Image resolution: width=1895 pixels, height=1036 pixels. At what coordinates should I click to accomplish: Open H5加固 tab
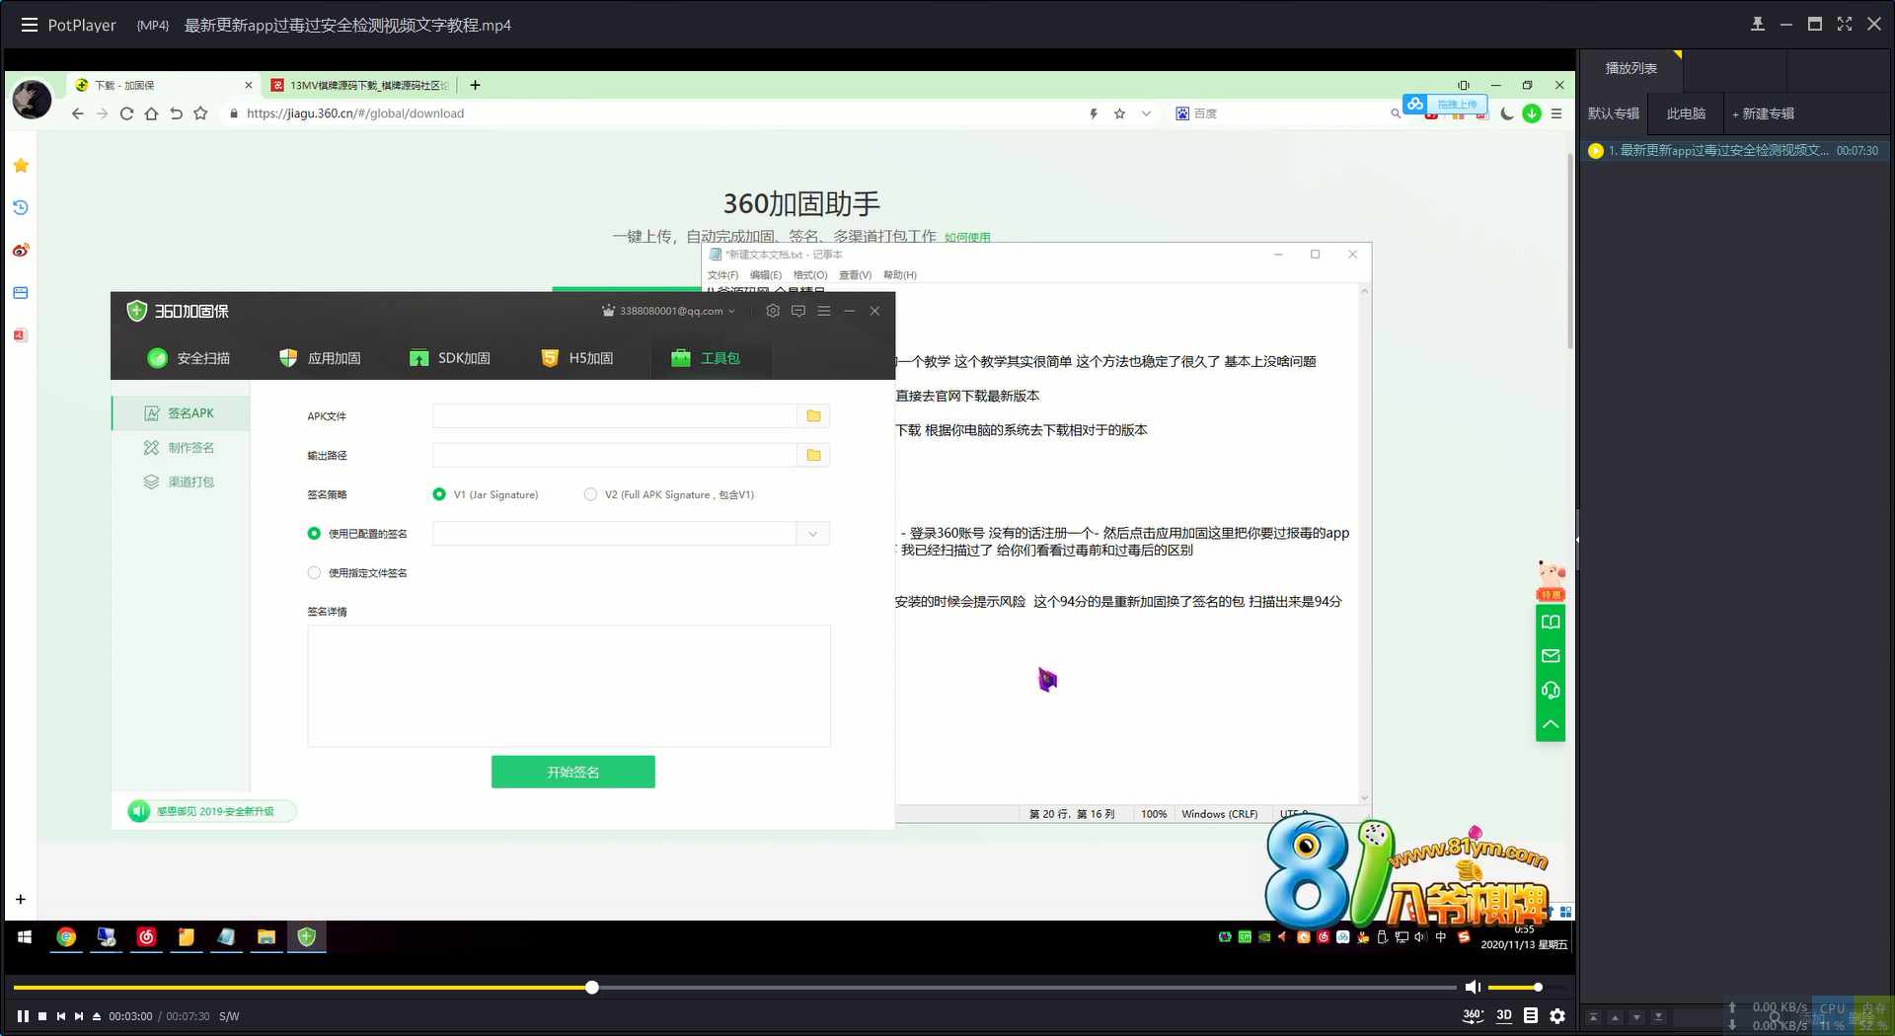tap(577, 358)
